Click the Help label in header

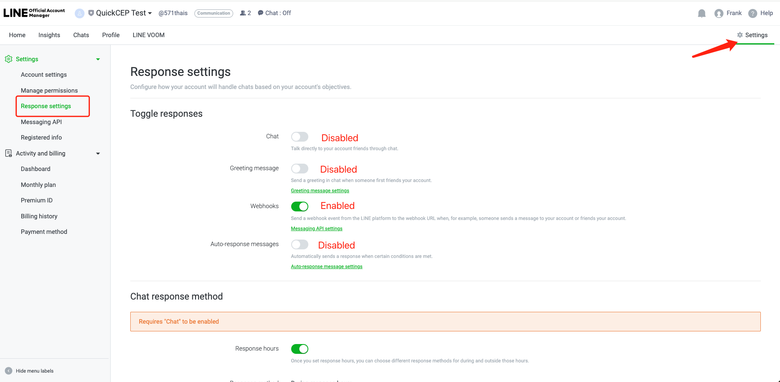pos(767,13)
